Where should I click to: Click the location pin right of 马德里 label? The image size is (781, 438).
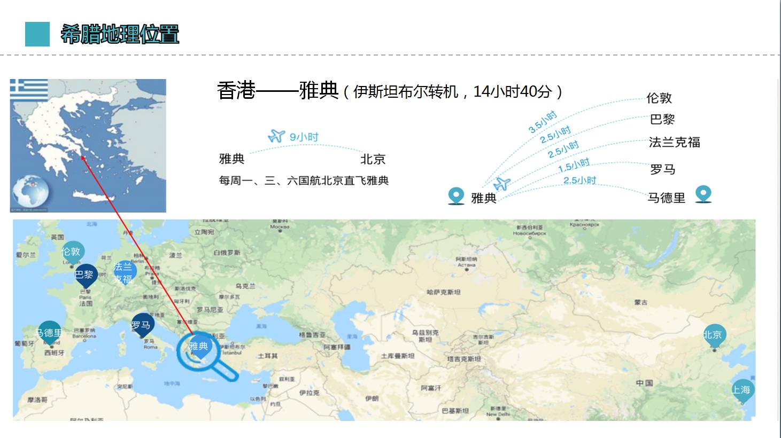703,194
